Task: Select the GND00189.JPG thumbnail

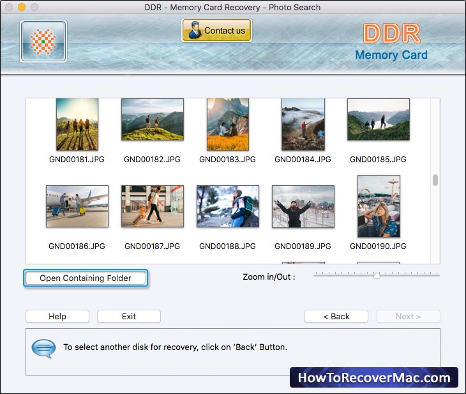Action: tap(303, 206)
